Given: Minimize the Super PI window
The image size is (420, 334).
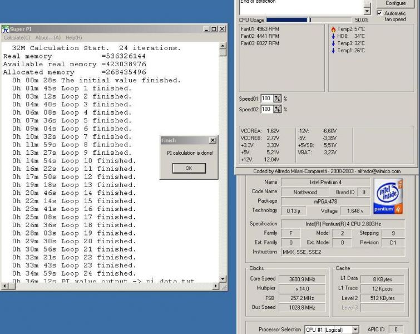Looking at the screenshot, I should pyautogui.click(x=206, y=29).
